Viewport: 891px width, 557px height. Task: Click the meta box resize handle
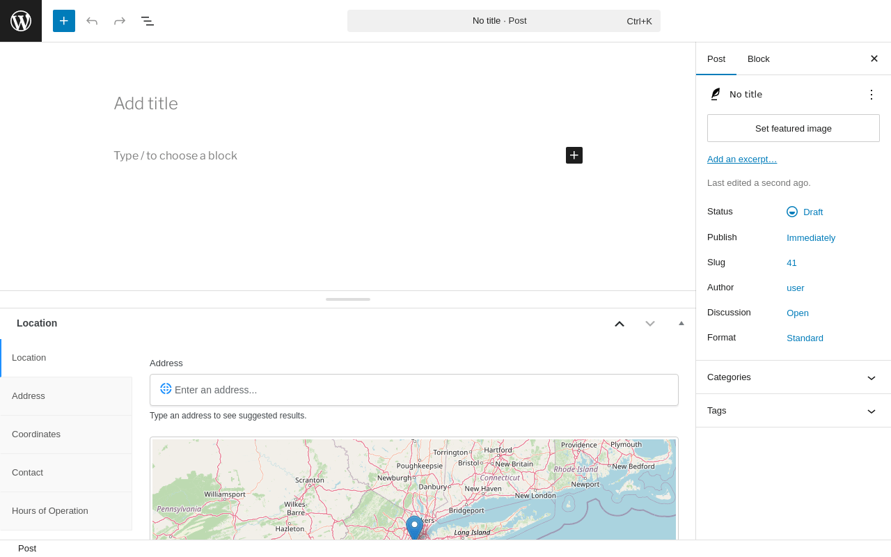click(x=348, y=299)
